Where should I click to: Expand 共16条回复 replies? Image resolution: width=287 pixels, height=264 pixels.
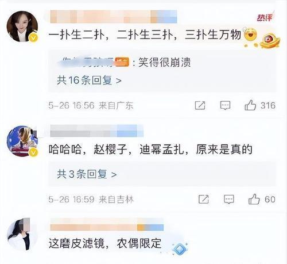pyautogui.click(x=89, y=80)
